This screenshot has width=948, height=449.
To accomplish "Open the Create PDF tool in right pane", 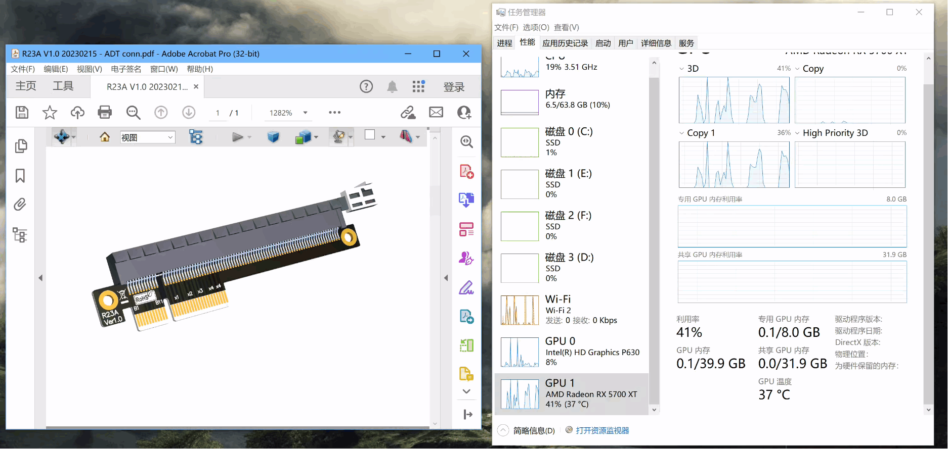I will tap(466, 172).
